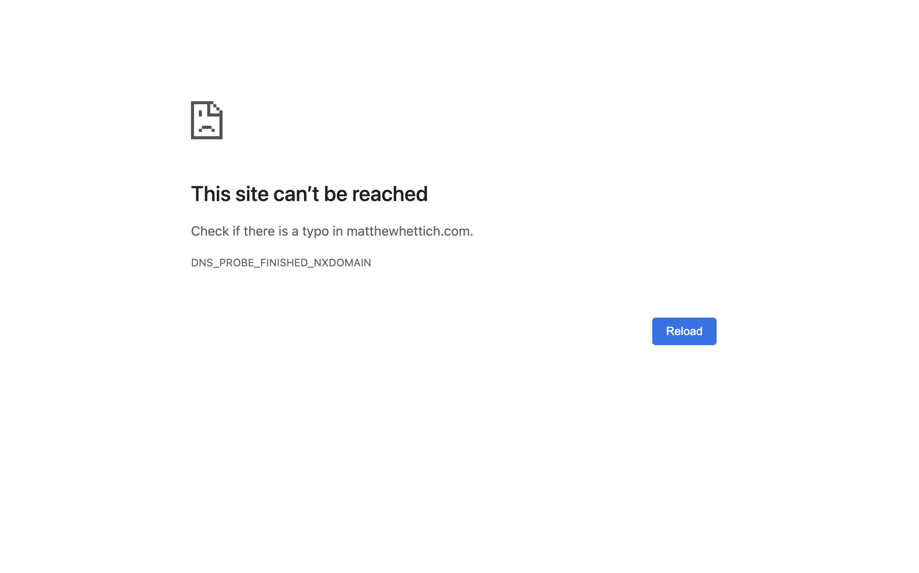Screen dimensions: 919x573
Task: Select the DNS_PROBE_FINISHED_NXDOMAIN error code
Action: click(x=281, y=262)
